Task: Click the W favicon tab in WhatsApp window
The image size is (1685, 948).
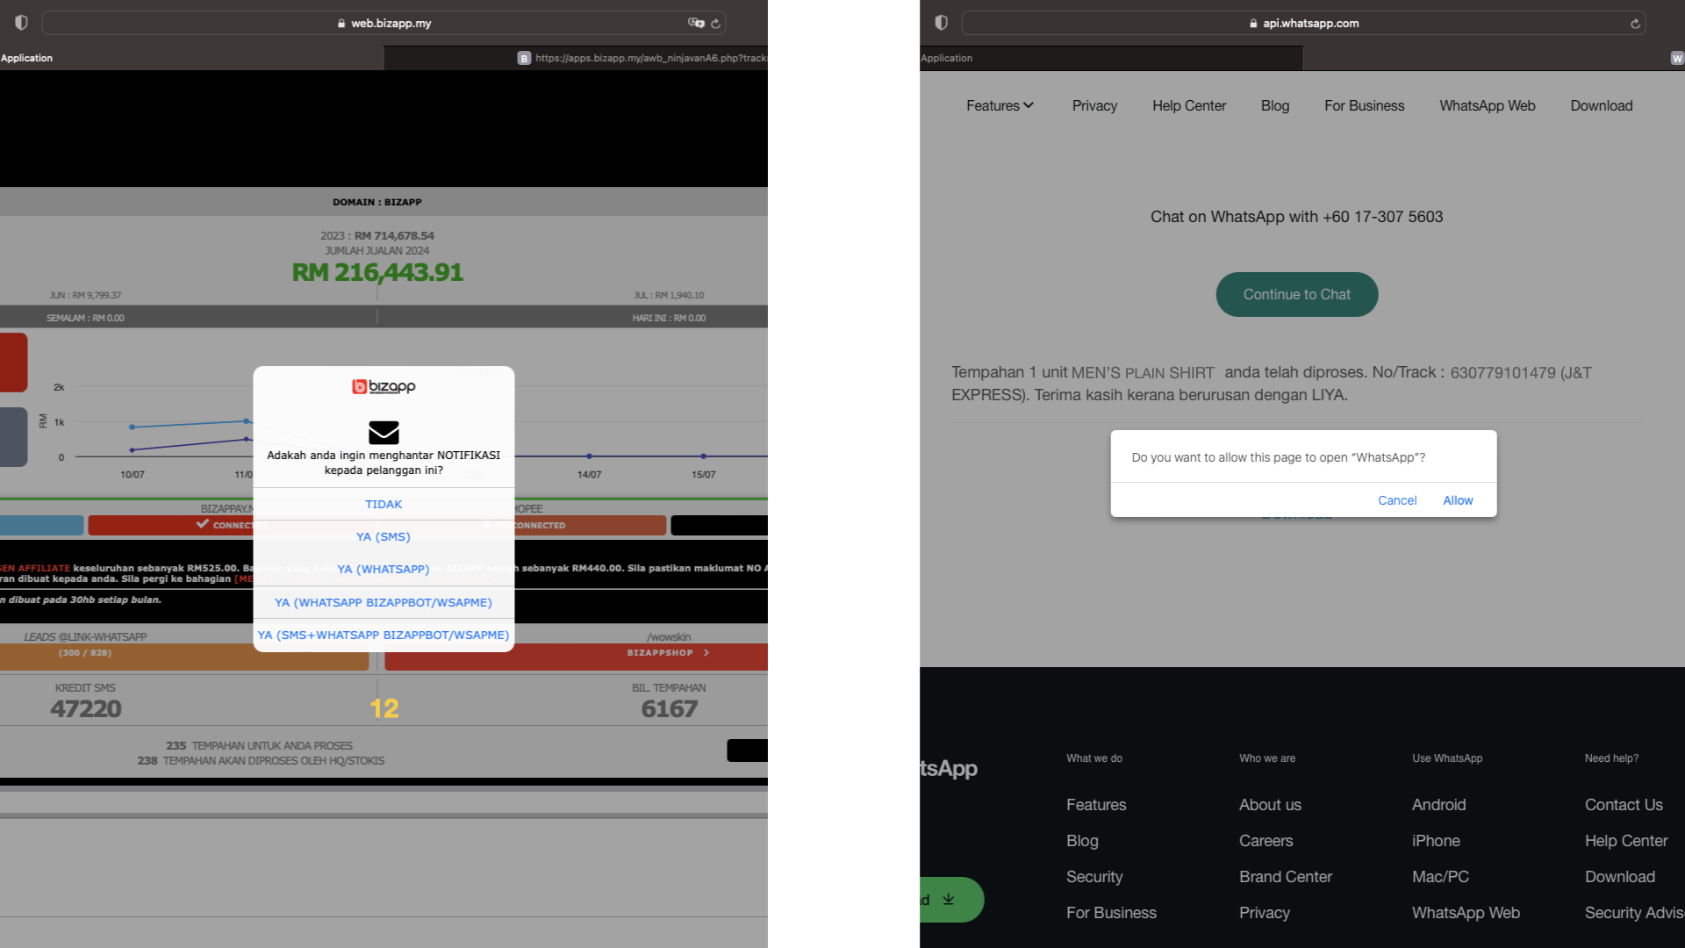Action: tap(1677, 58)
